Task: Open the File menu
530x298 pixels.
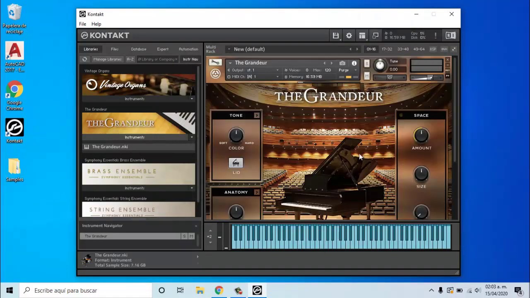Action: (83, 24)
